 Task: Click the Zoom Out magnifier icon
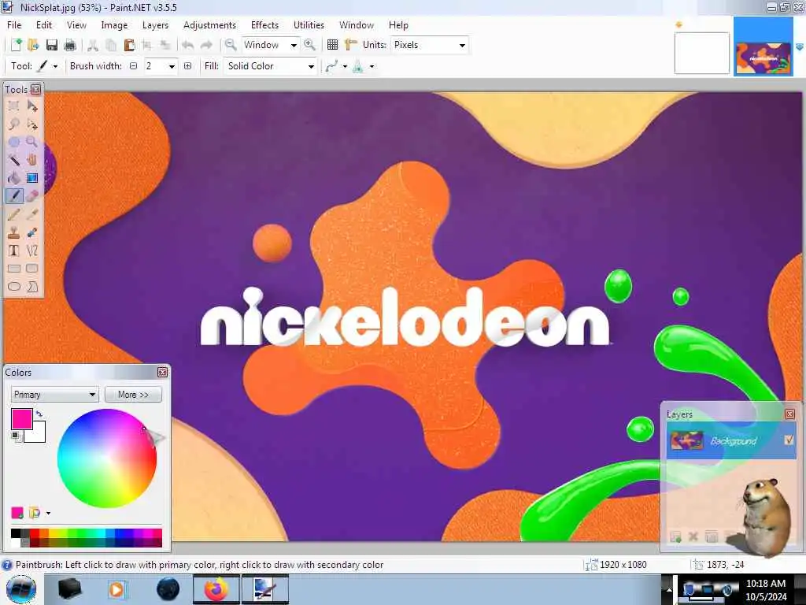[x=231, y=45]
